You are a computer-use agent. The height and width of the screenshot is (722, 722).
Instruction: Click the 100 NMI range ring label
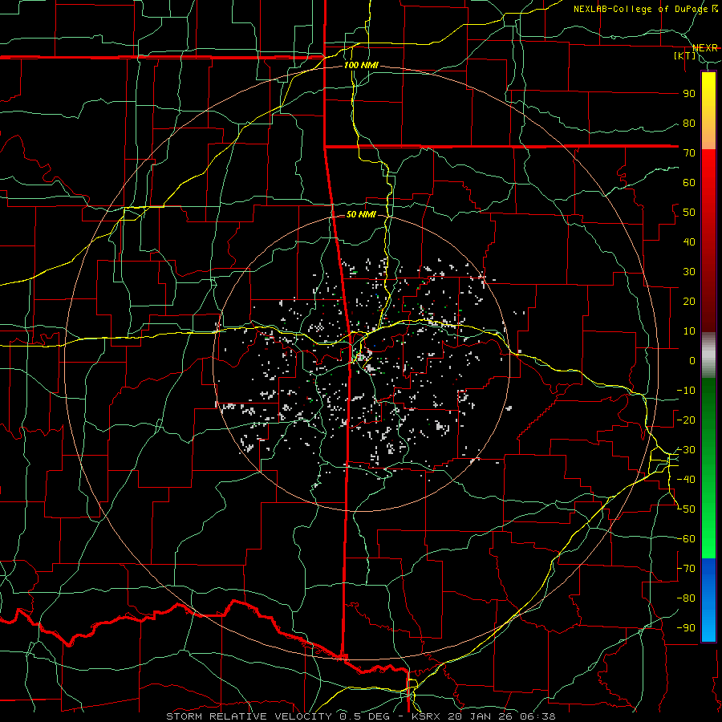361,65
